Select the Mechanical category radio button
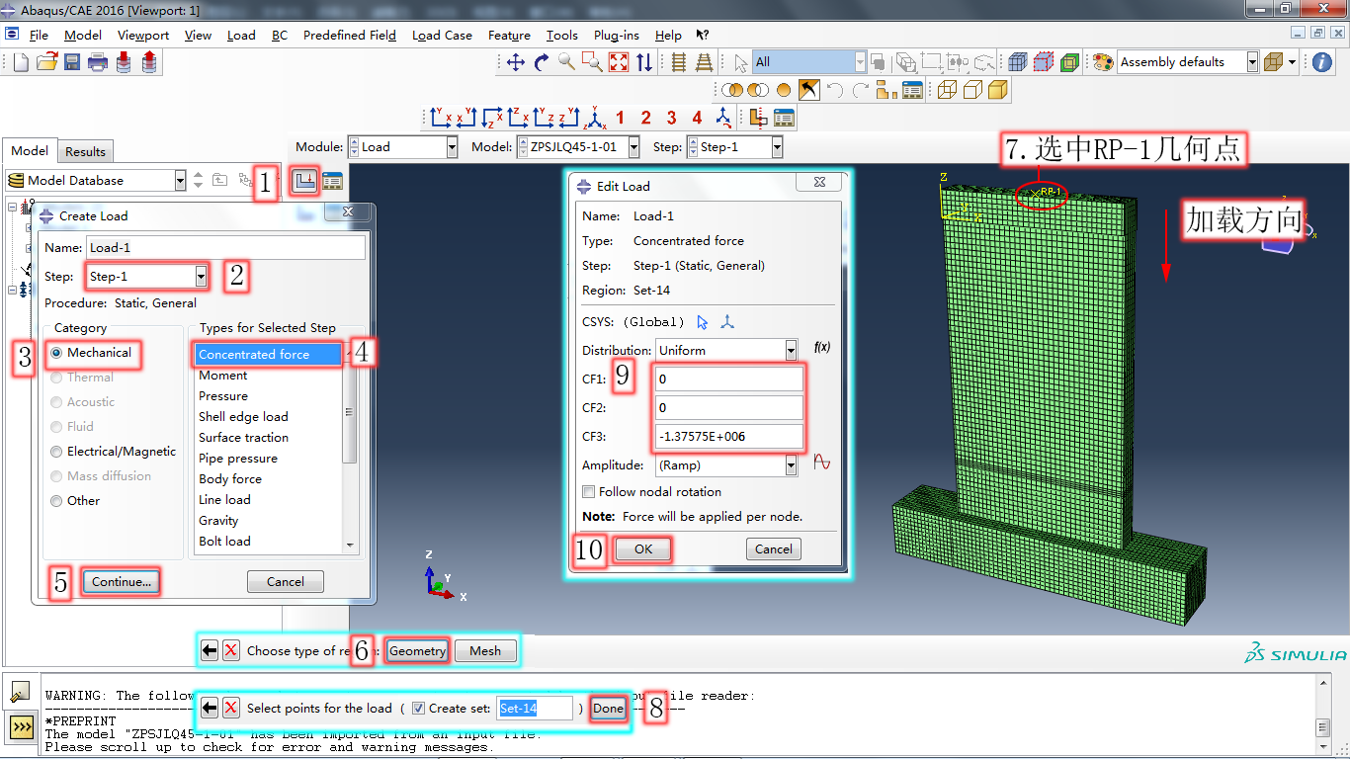The image size is (1350, 759). [x=57, y=353]
